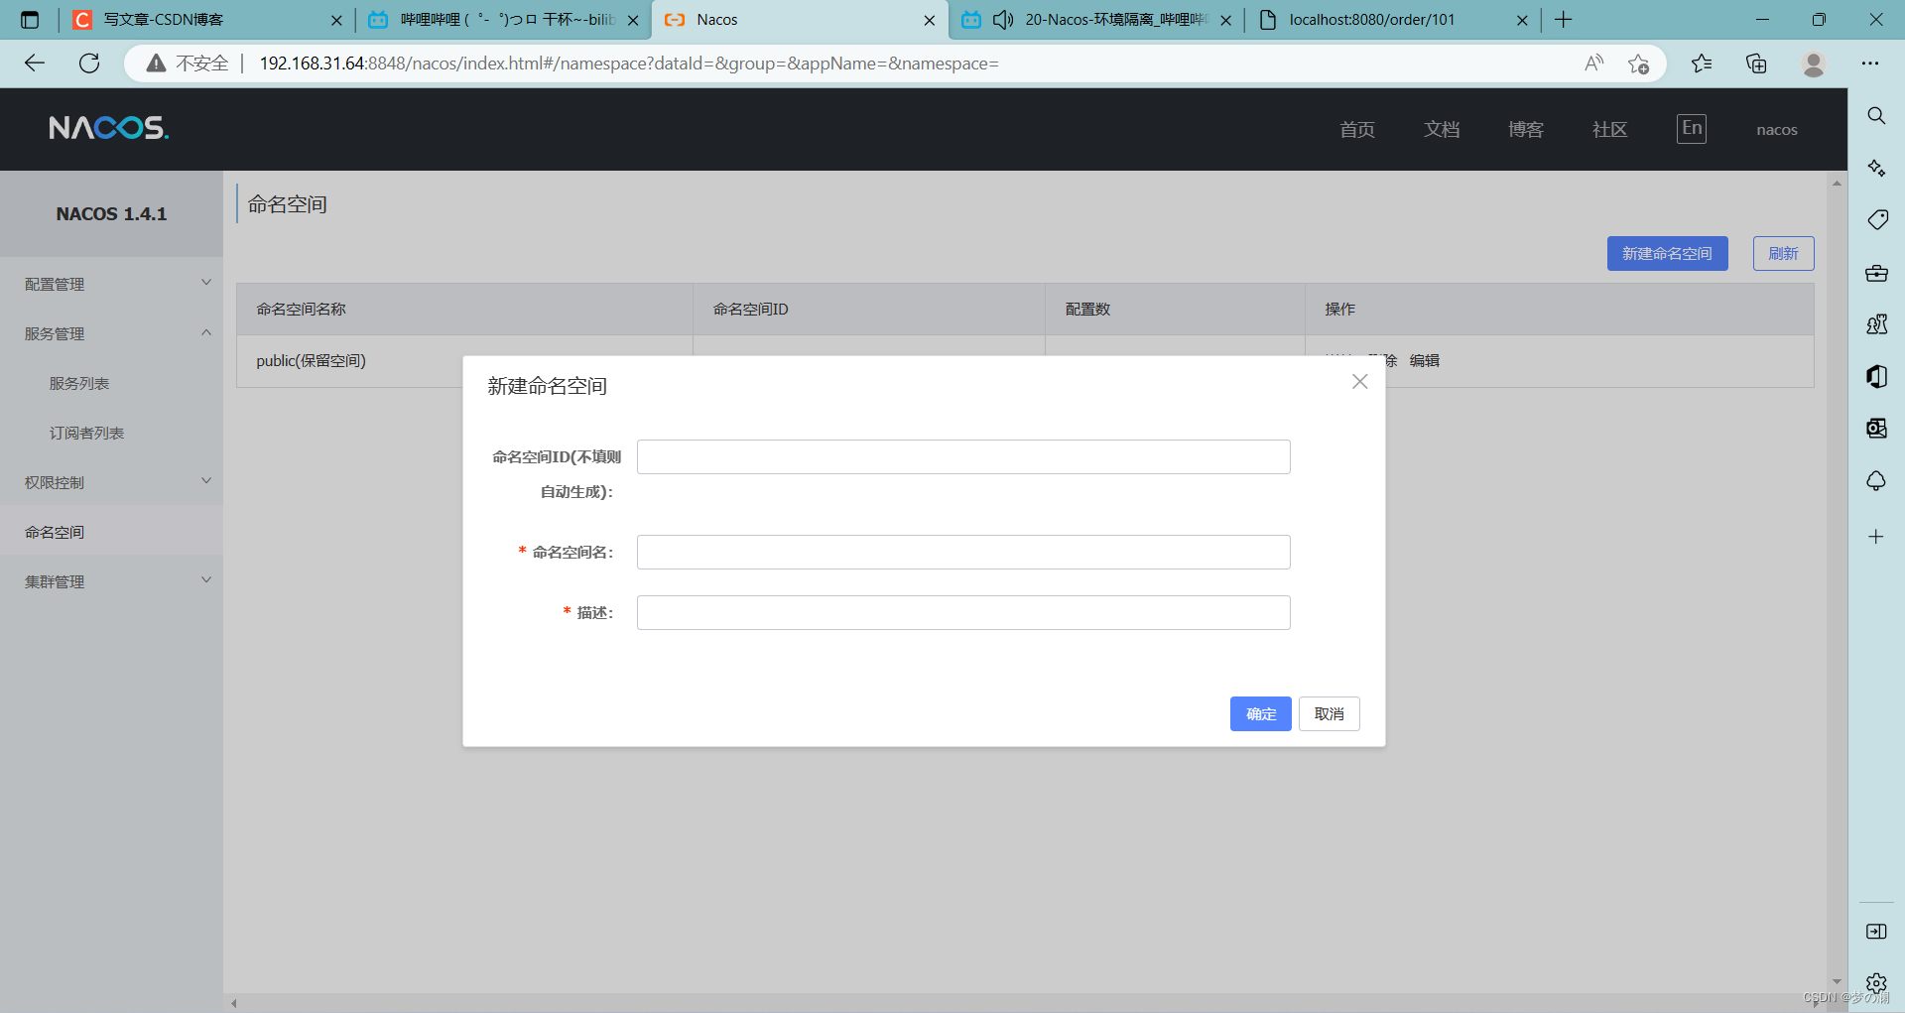This screenshot has width=1905, height=1013.
Task: Add a site to Edge sidebar
Action: point(1876,537)
